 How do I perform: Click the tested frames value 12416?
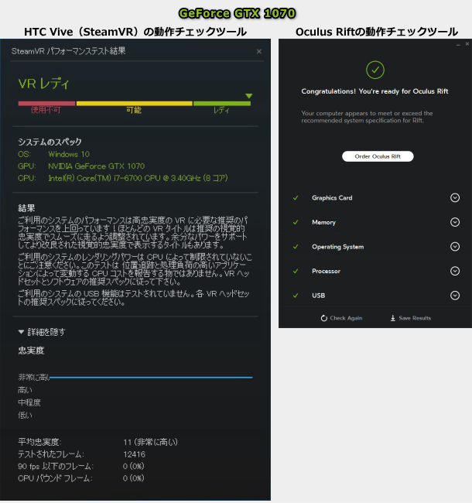(135, 454)
